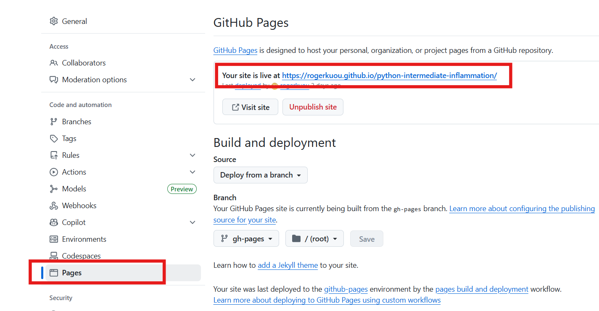Open the Deploy from a branch dropdown
599x311 pixels.
click(260, 175)
